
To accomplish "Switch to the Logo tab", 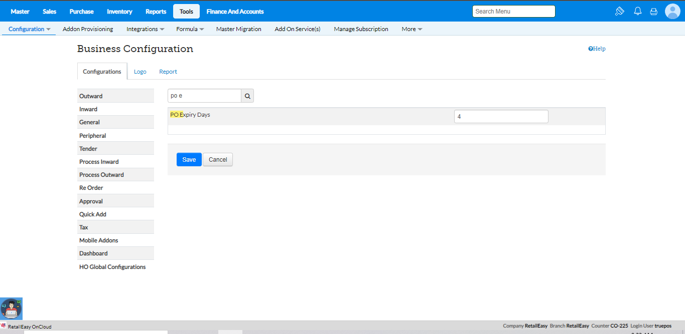I will 140,72.
